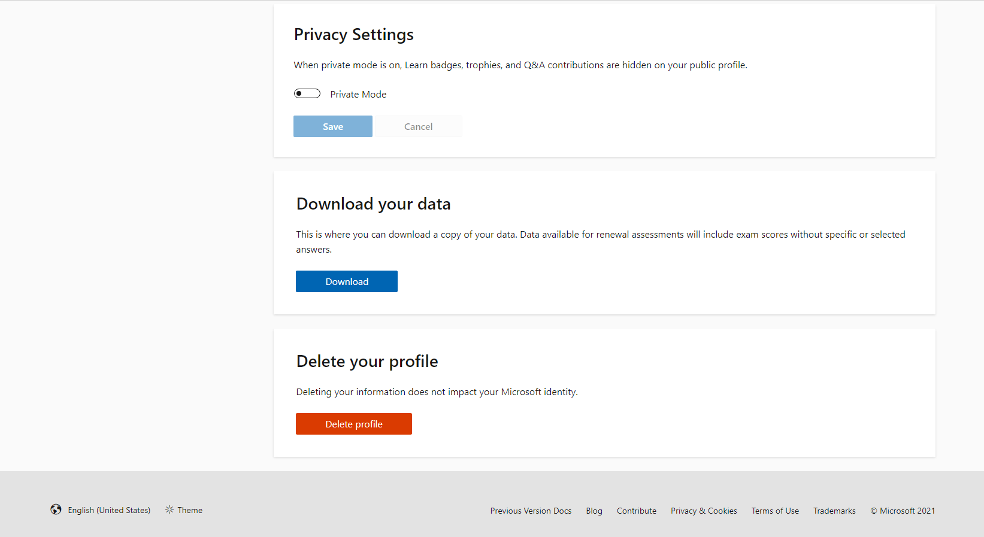Open the Trademarks footer link

click(834, 511)
